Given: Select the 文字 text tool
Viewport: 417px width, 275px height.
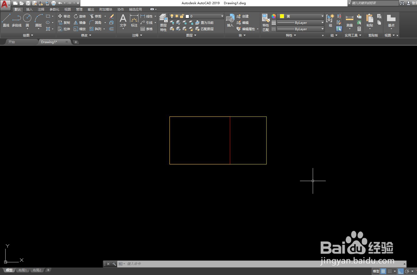Looking at the screenshot, I should coord(123,21).
